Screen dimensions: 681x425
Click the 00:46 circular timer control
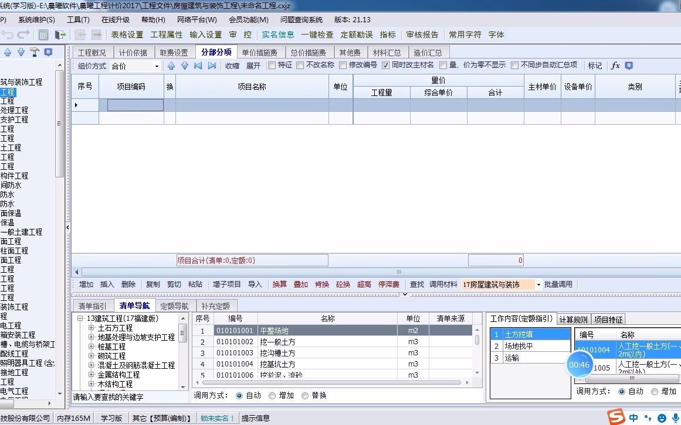[x=580, y=365]
